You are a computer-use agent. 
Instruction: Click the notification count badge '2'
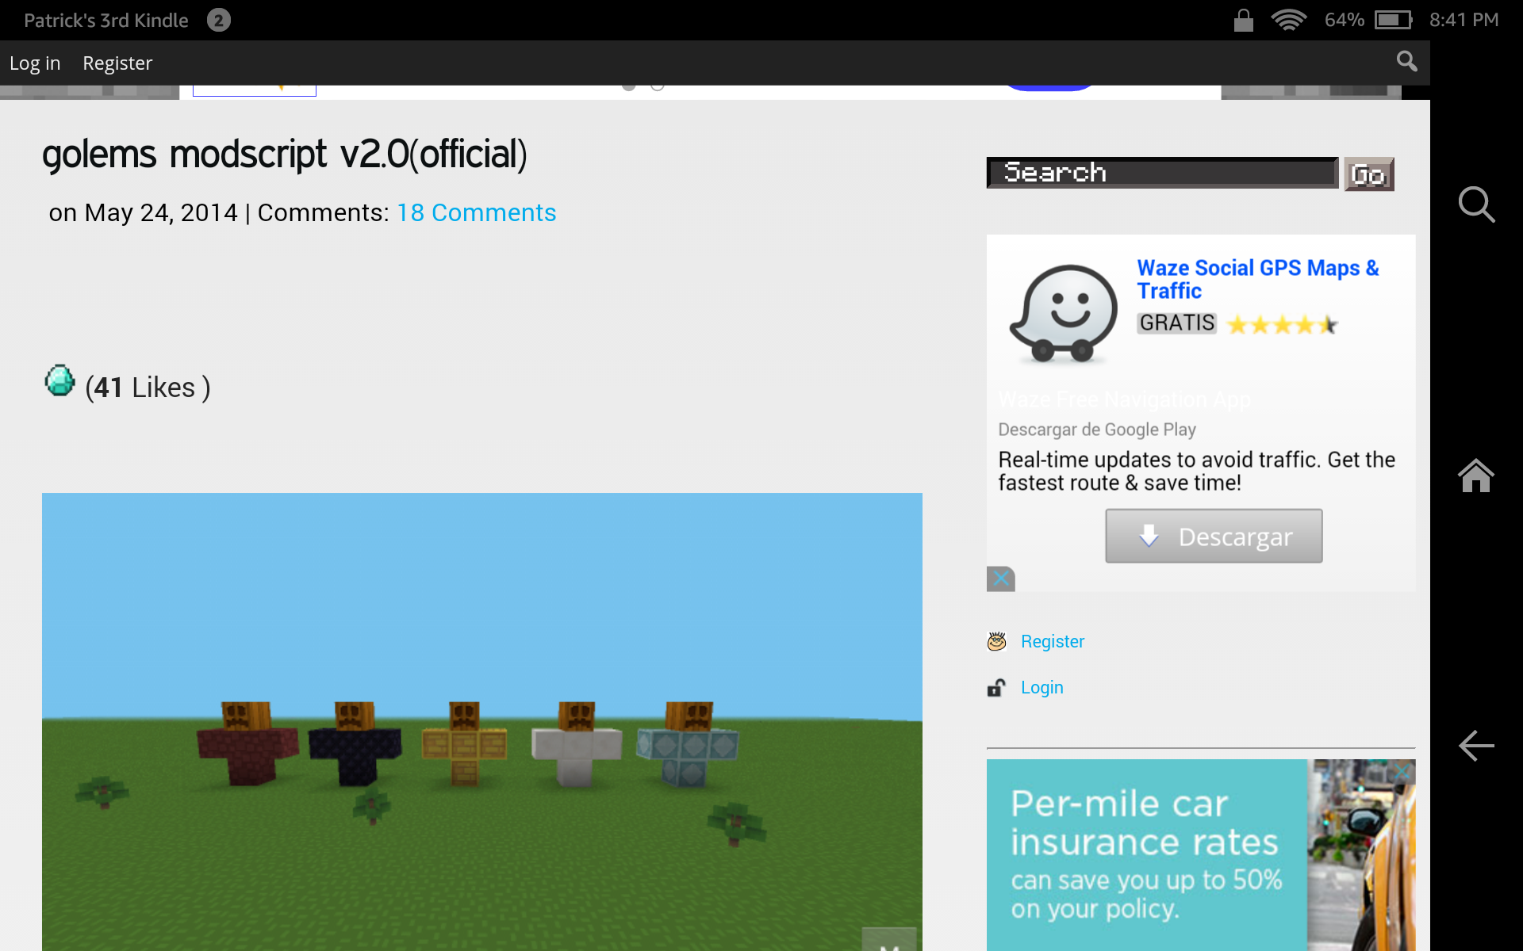[219, 20]
